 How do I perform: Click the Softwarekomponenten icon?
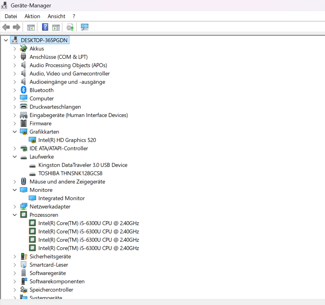point(24,281)
